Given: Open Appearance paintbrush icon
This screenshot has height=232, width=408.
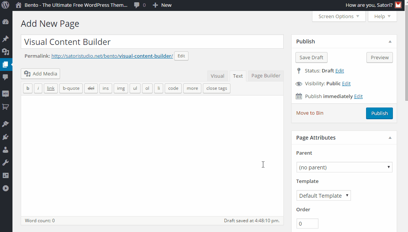Looking at the screenshot, I should coord(5,124).
